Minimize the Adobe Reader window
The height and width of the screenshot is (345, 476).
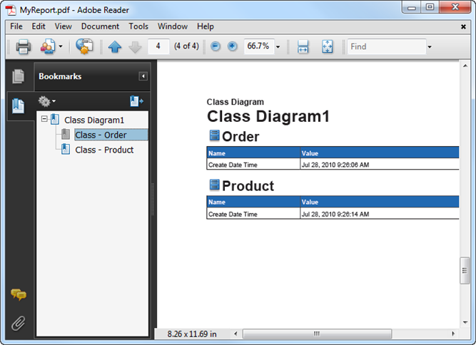(412, 7)
